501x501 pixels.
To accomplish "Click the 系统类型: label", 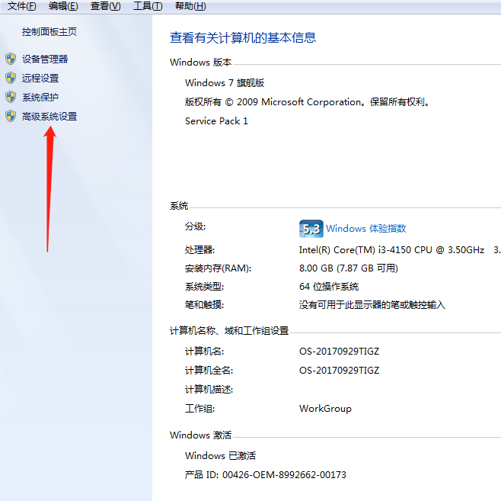I will (x=204, y=286).
